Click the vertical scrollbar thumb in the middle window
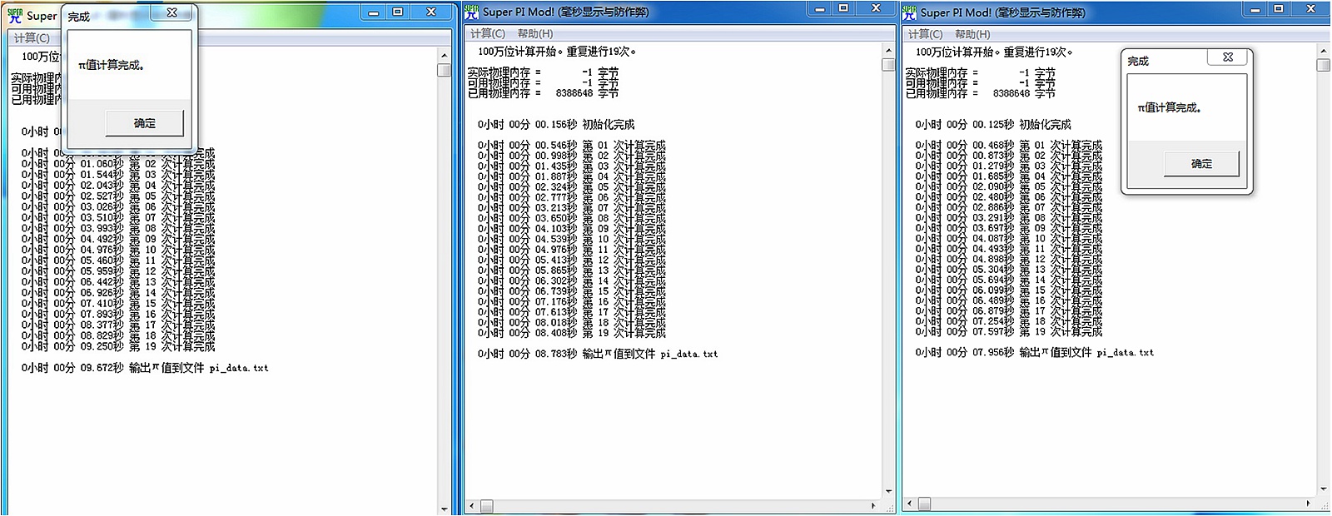Viewport: 1332px width, 516px height. click(x=888, y=65)
